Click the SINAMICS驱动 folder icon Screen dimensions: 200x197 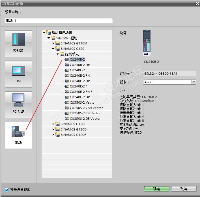[53, 38]
